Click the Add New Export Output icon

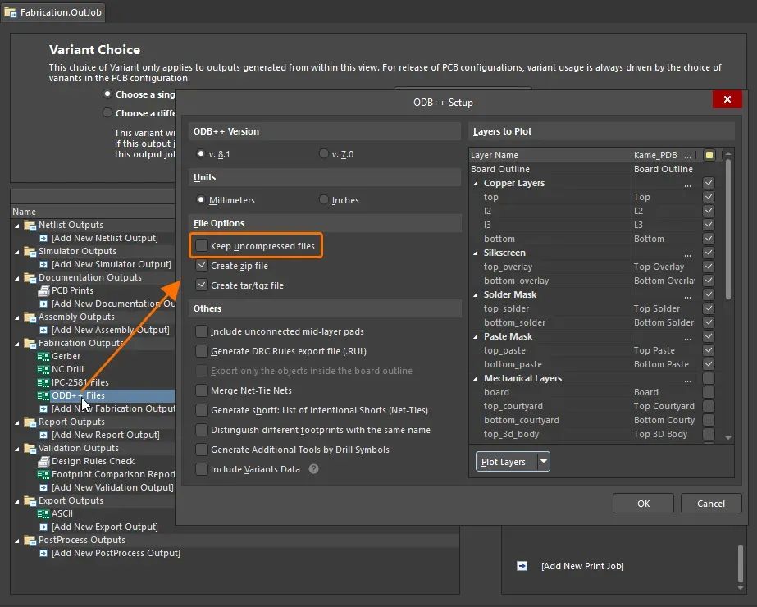click(43, 527)
